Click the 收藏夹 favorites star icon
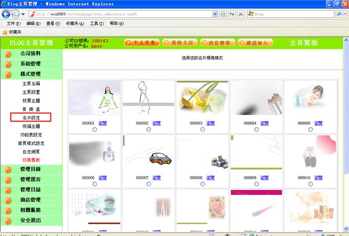This screenshot has height=236, width=349. 5,32
